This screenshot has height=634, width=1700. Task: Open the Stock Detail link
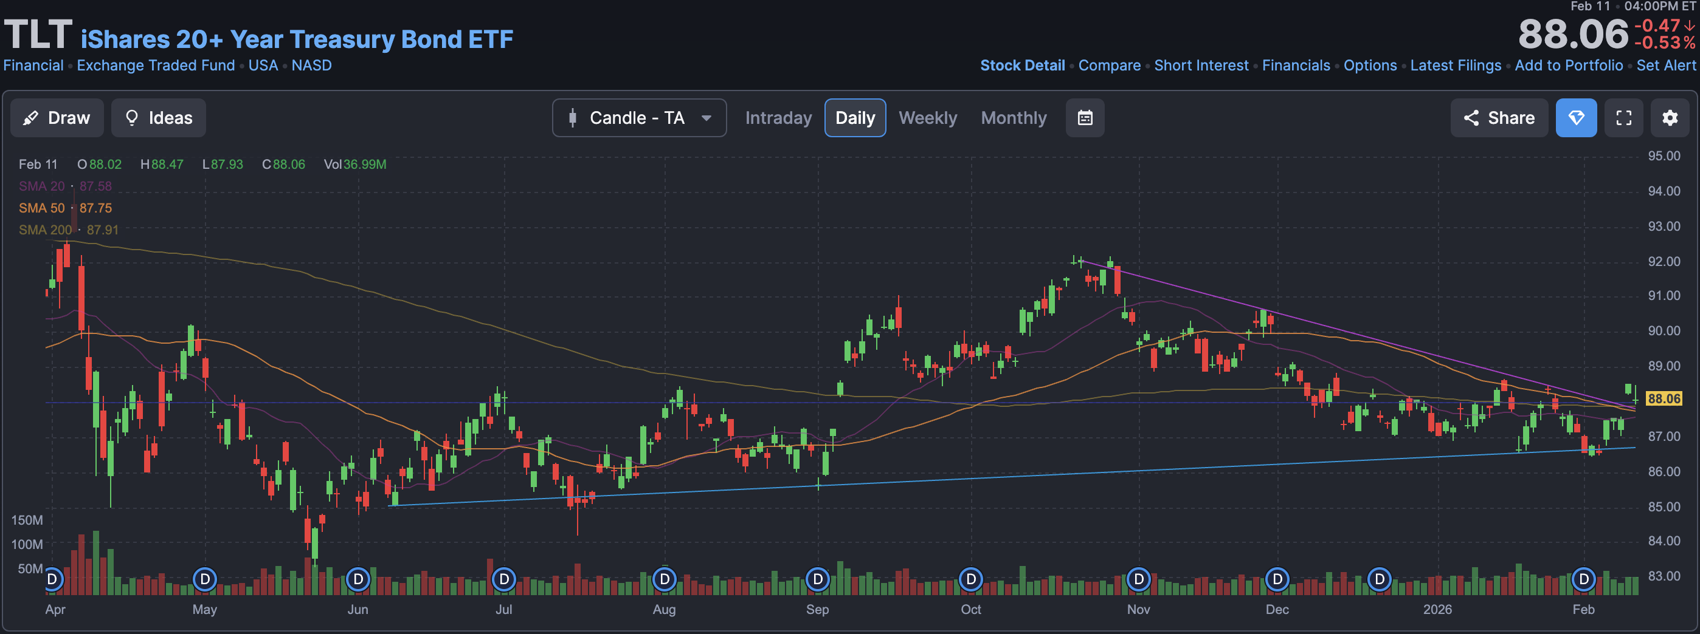[1022, 66]
